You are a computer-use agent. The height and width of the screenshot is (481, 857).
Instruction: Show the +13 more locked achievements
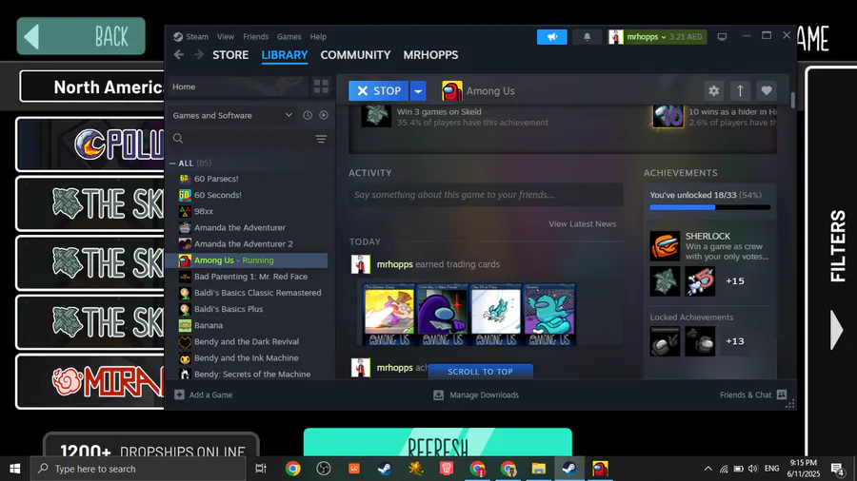(x=734, y=341)
